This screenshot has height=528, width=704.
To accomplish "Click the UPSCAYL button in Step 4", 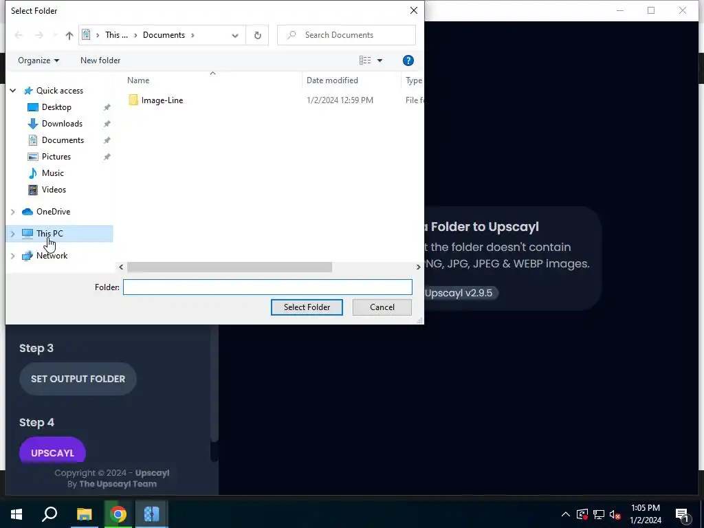I will pos(52,450).
